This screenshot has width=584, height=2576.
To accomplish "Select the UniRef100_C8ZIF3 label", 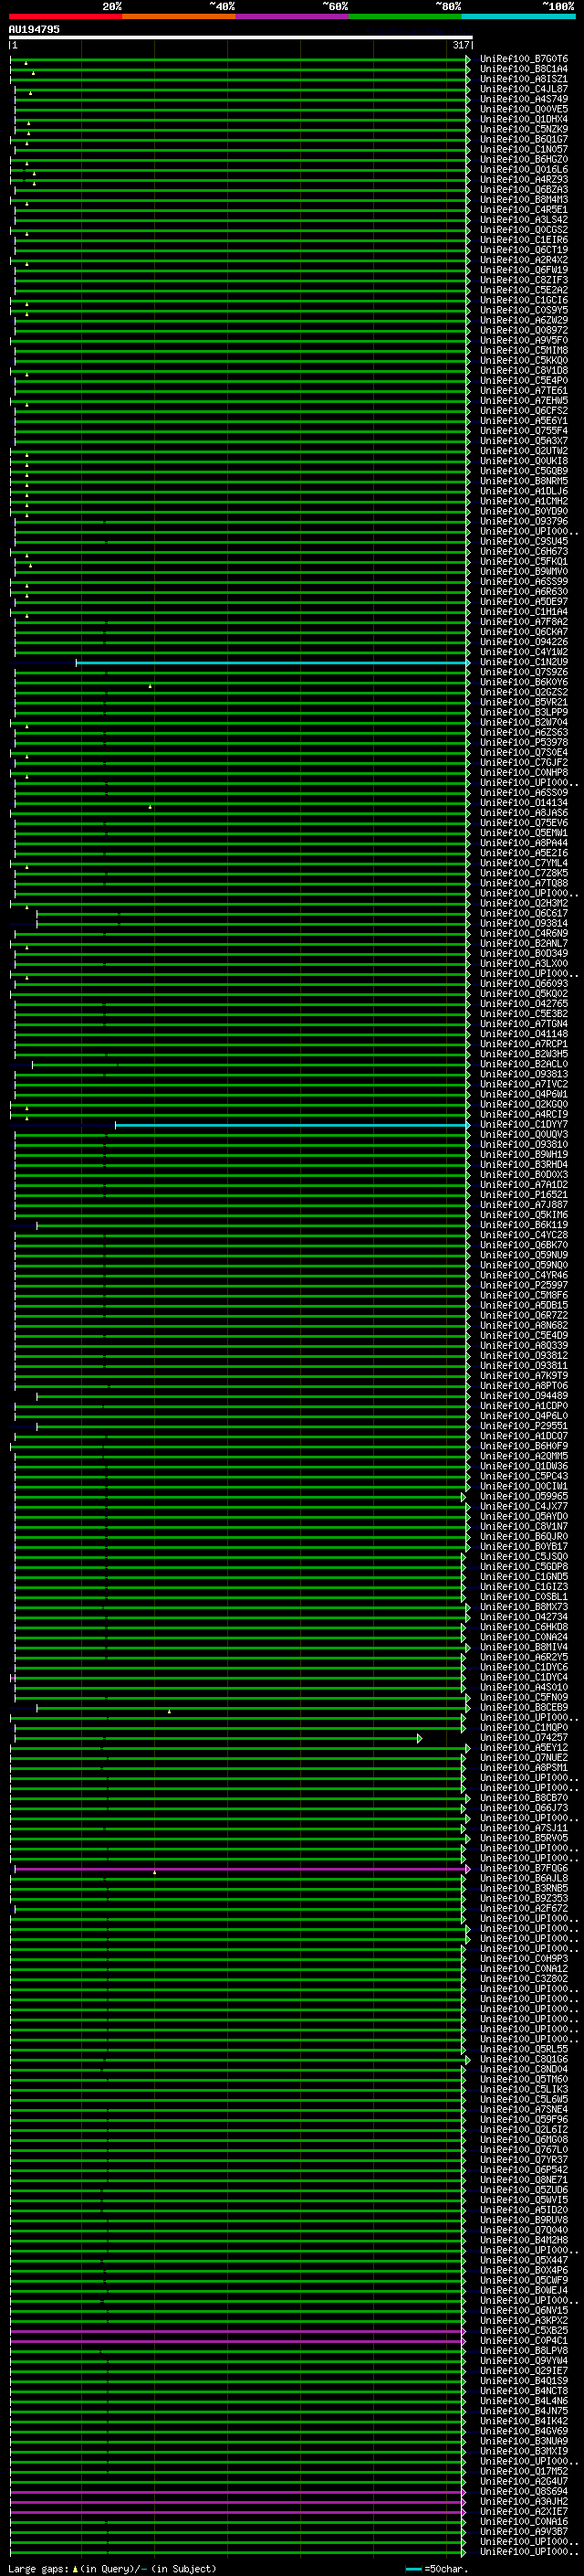I will pos(524,280).
